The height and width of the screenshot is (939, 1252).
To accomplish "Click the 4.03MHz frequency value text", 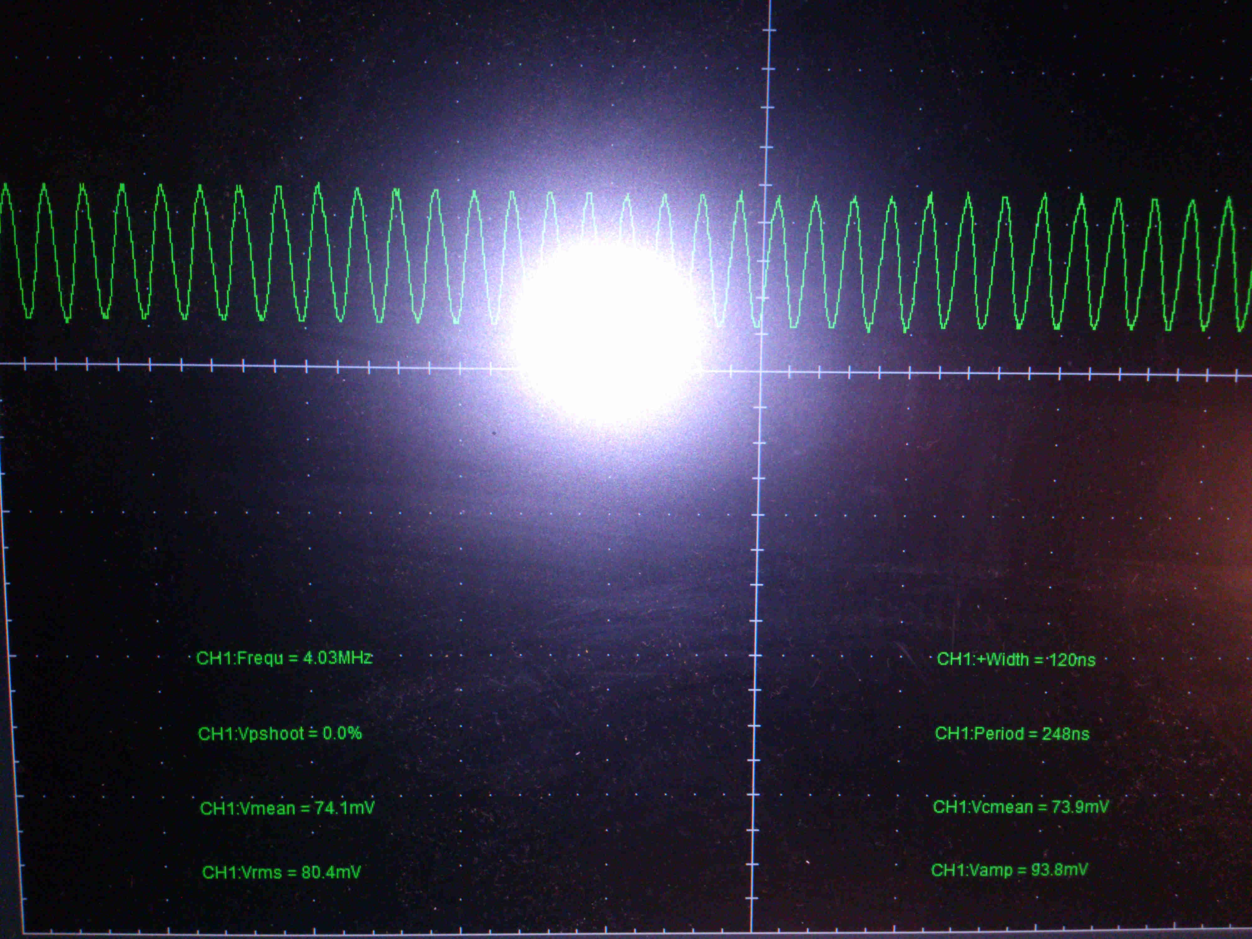I will click(337, 658).
